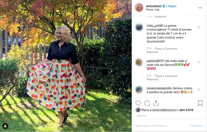Focus the 'Aggiungi un commento' field
The height and width of the screenshot is (132, 207).
click(x=161, y=126)
